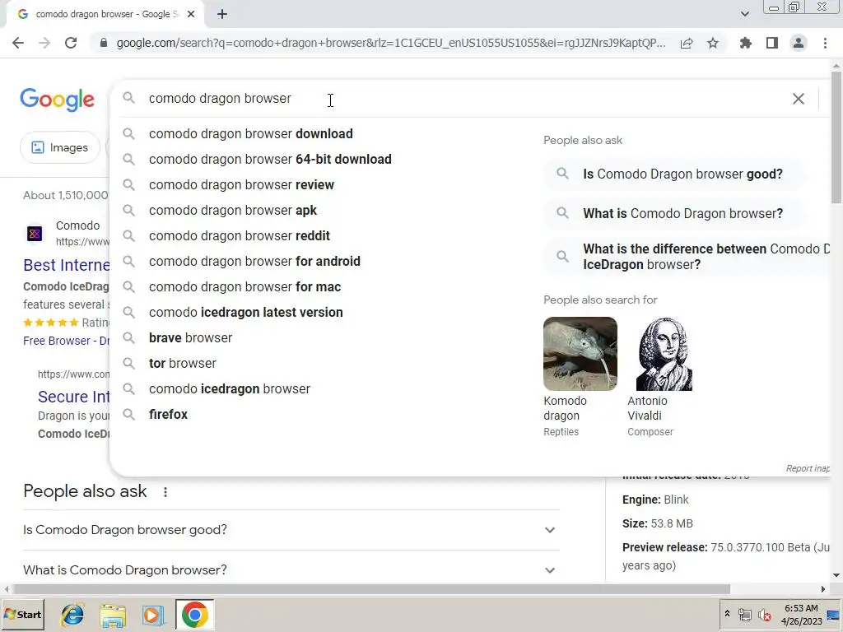
Task: Open People also ask three-dot options
Action: pos(165,492)
